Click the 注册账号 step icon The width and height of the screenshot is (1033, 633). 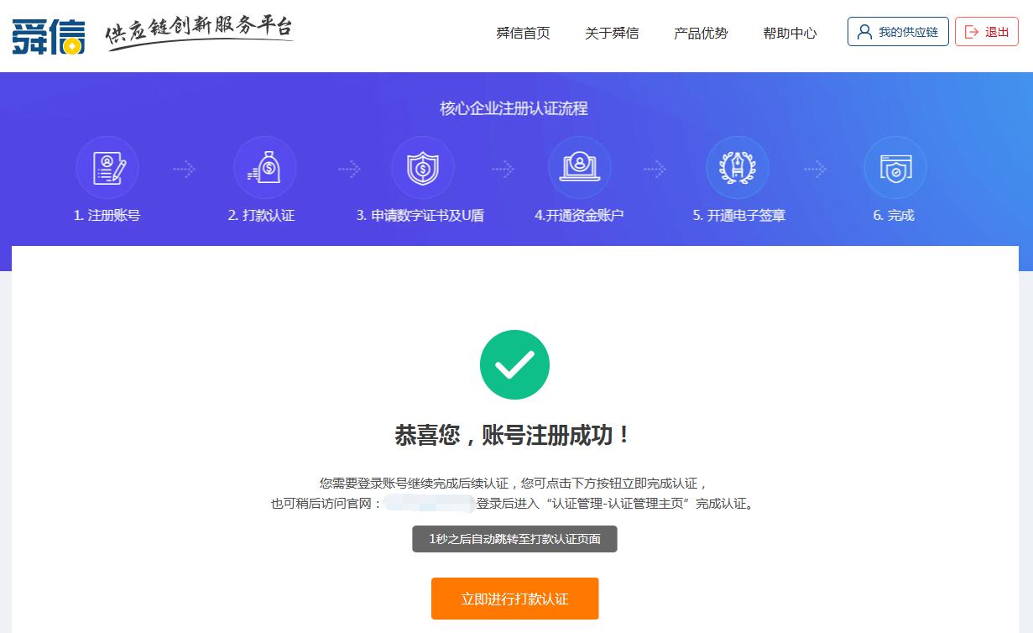107,168
